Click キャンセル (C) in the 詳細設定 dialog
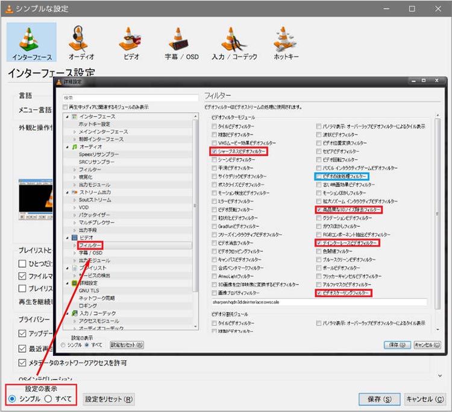Viewport: 452px width, 412px height. 427,345
